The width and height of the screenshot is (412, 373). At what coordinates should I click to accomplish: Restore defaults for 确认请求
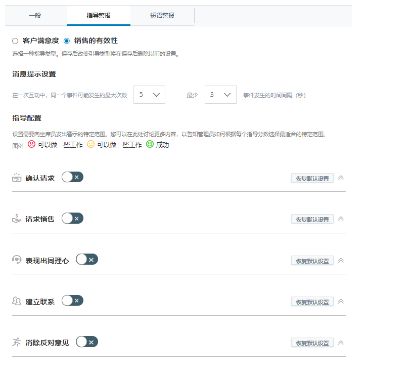312,178
